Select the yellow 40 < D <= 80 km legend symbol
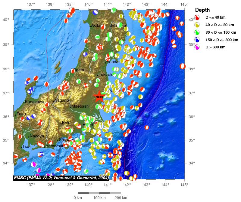Screen dimensions: 241x202 click(x=197, y=25)
